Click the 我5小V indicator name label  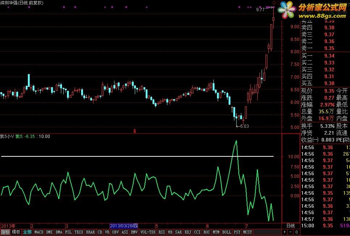(7, 136)
